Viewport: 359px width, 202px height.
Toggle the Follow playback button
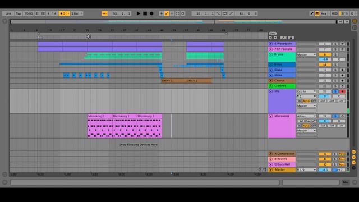[105, 13]
